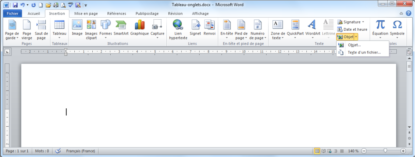Insert a Graphique chart
This screenshot has width=415, height=157.
(139, 28)
